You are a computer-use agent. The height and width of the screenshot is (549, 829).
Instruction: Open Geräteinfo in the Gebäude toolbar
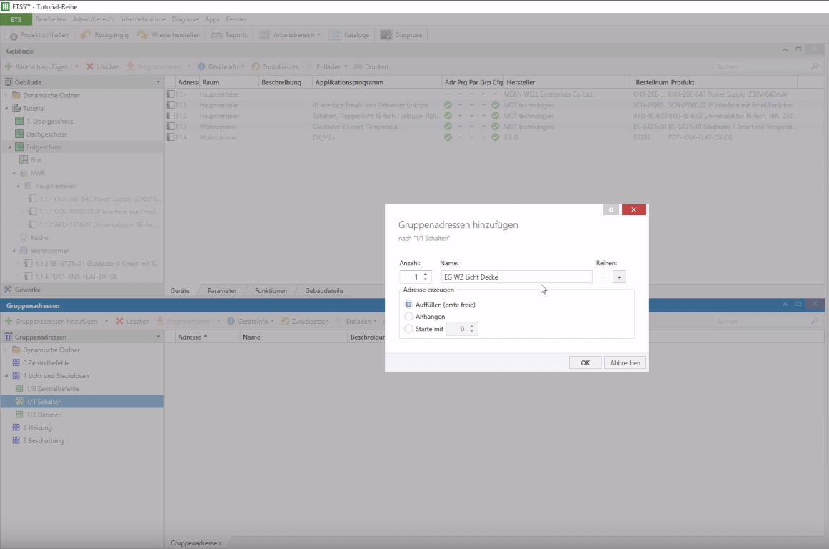221,66
